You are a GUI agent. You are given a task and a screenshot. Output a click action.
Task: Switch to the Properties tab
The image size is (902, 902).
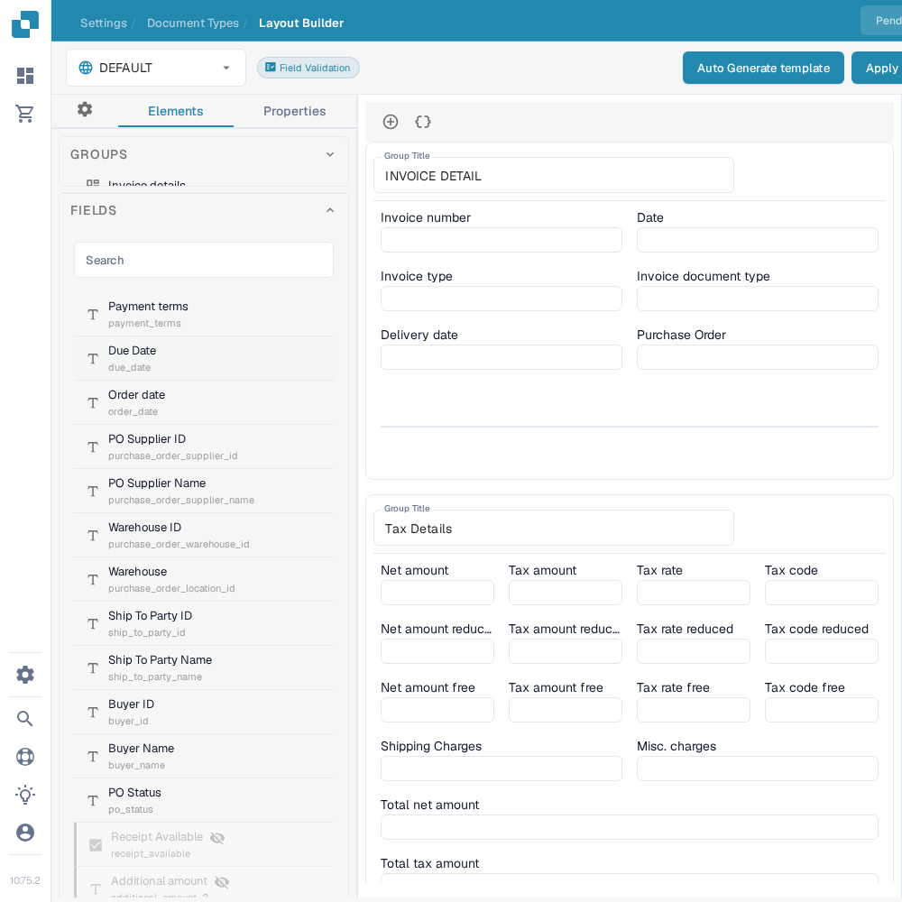click(295, 111)
